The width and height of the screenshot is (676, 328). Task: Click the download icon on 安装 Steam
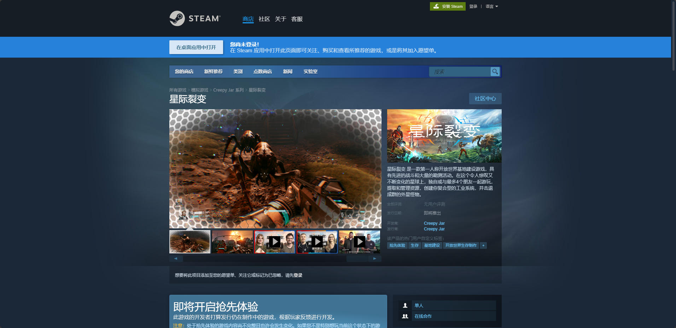point(436,6)
